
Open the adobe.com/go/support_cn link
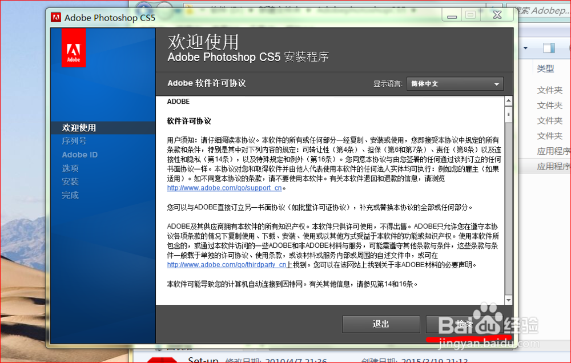click(x=224, y=188)
